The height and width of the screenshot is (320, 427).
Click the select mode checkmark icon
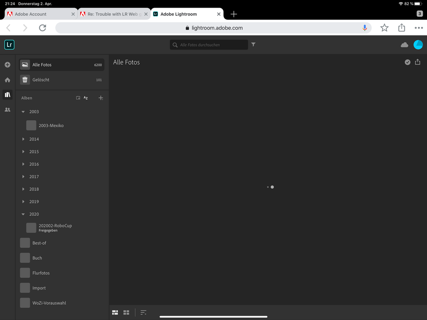[x=407, y=62]
